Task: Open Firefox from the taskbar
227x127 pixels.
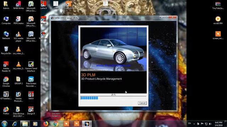Action: [46, 124]
